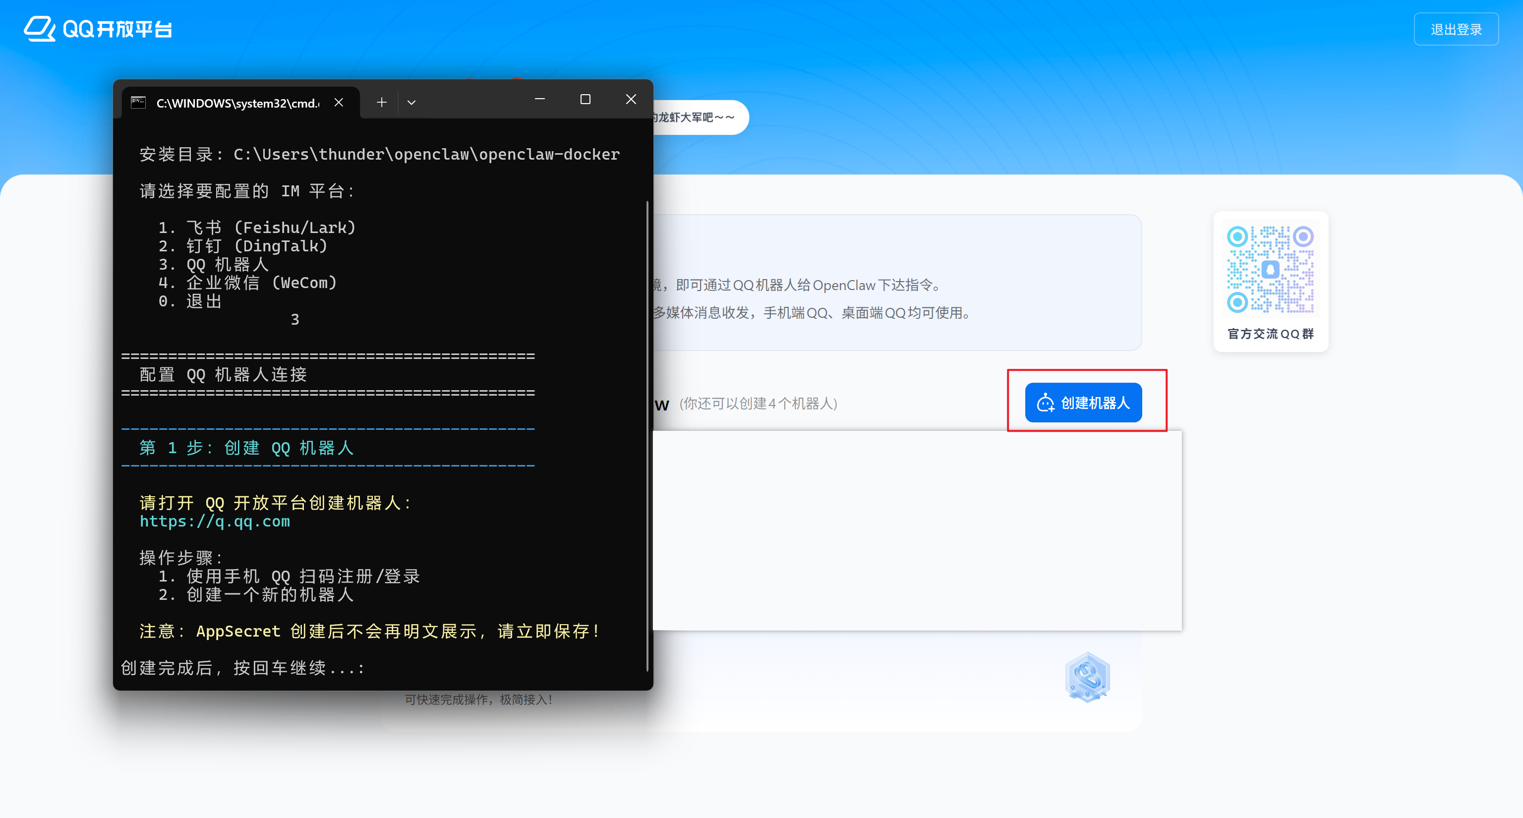Expand the terminal profile dropdown chevron

coord(411,102)
